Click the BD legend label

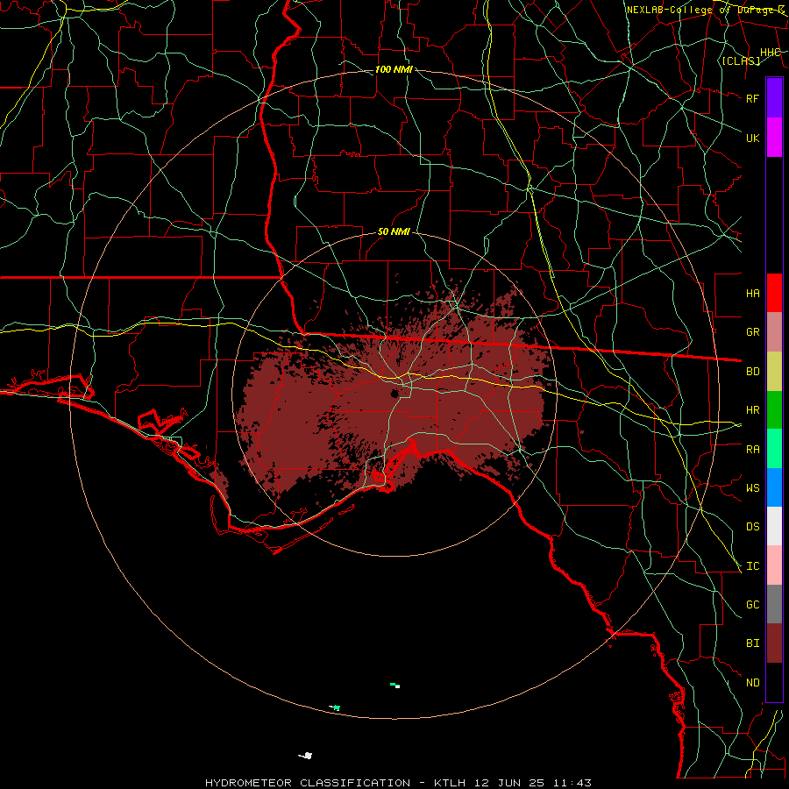[x=753, y=372]
